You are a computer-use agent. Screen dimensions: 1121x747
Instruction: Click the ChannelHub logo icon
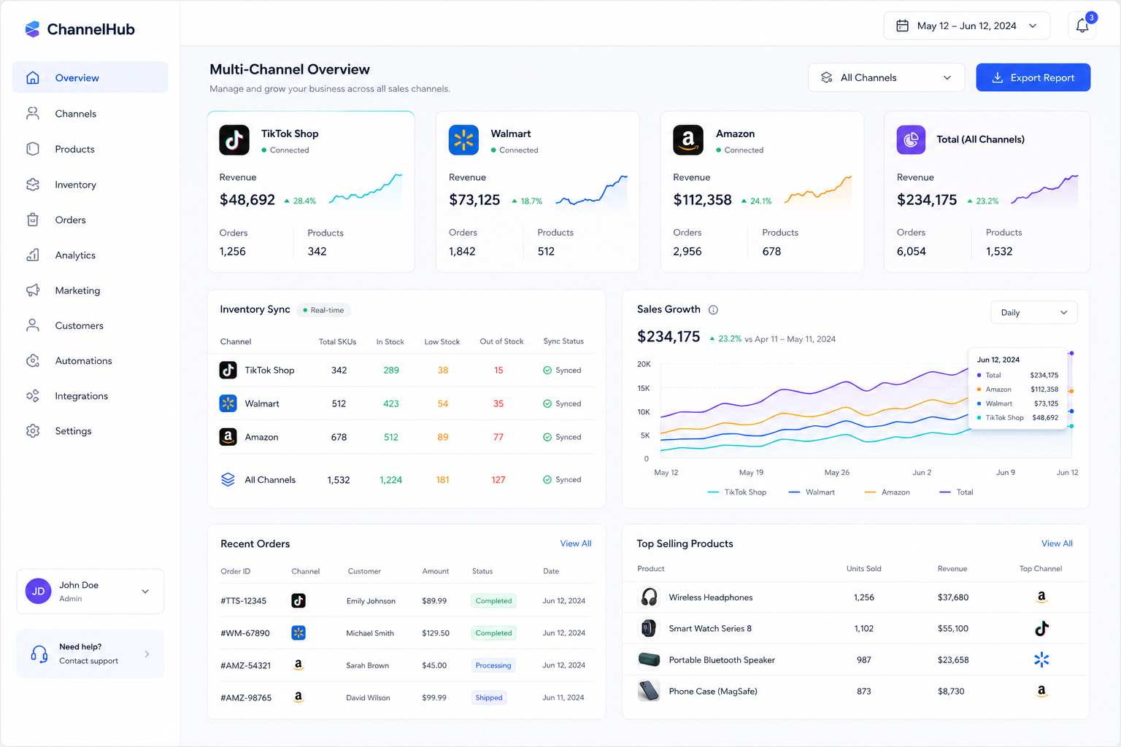point(32,29)
